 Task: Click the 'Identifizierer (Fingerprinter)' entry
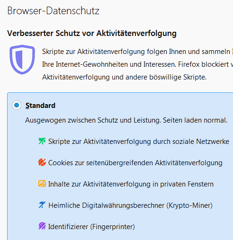point(91,227)
